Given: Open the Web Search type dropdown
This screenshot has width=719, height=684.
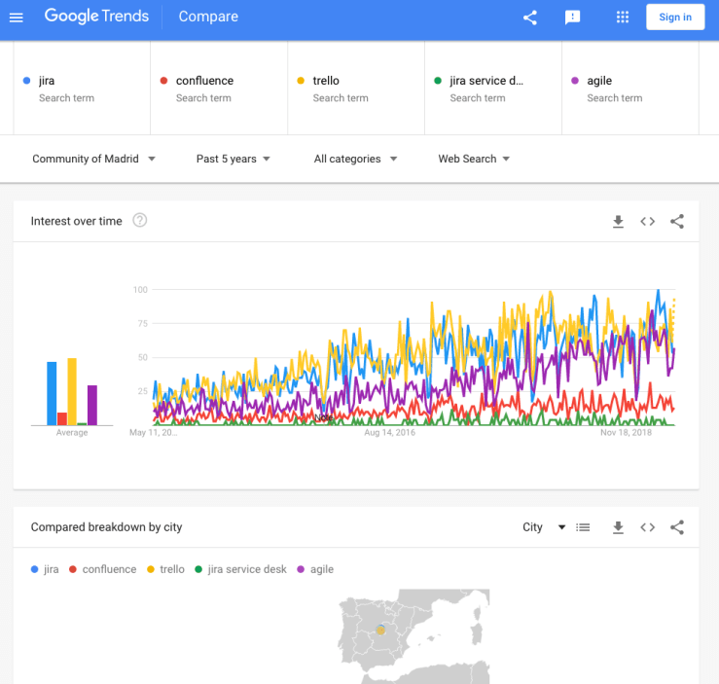Looking at the screenshot, I should click(474, 159).
